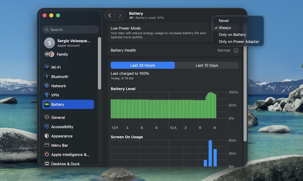Select the Last 24 Hours tab
Image resolution: width=303 pixels, height=181 pixels.
pyautogui.click(x=143, y=65)
